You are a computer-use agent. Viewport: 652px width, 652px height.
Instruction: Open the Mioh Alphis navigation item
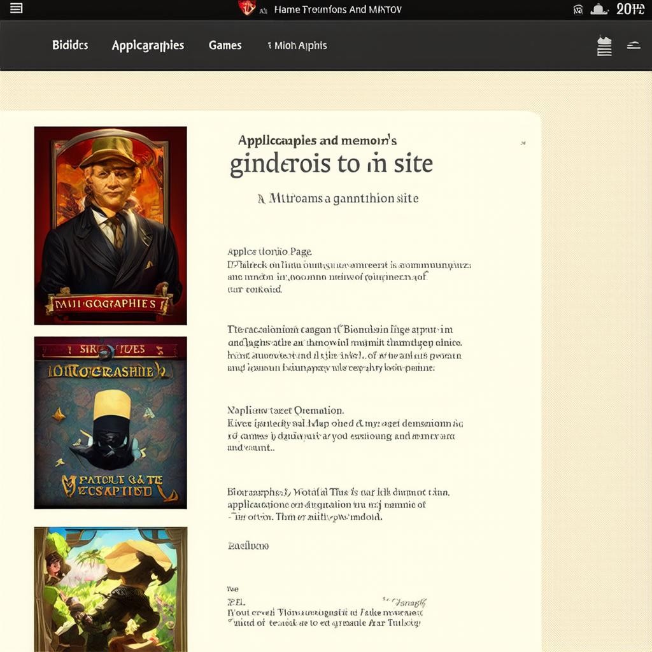297,45
